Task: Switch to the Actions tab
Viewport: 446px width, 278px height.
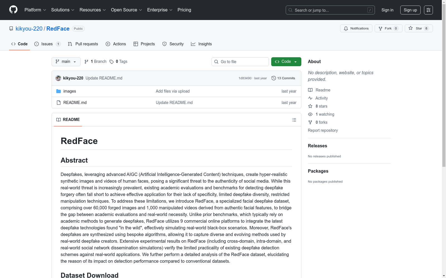Action: click(x=116, y=44)
